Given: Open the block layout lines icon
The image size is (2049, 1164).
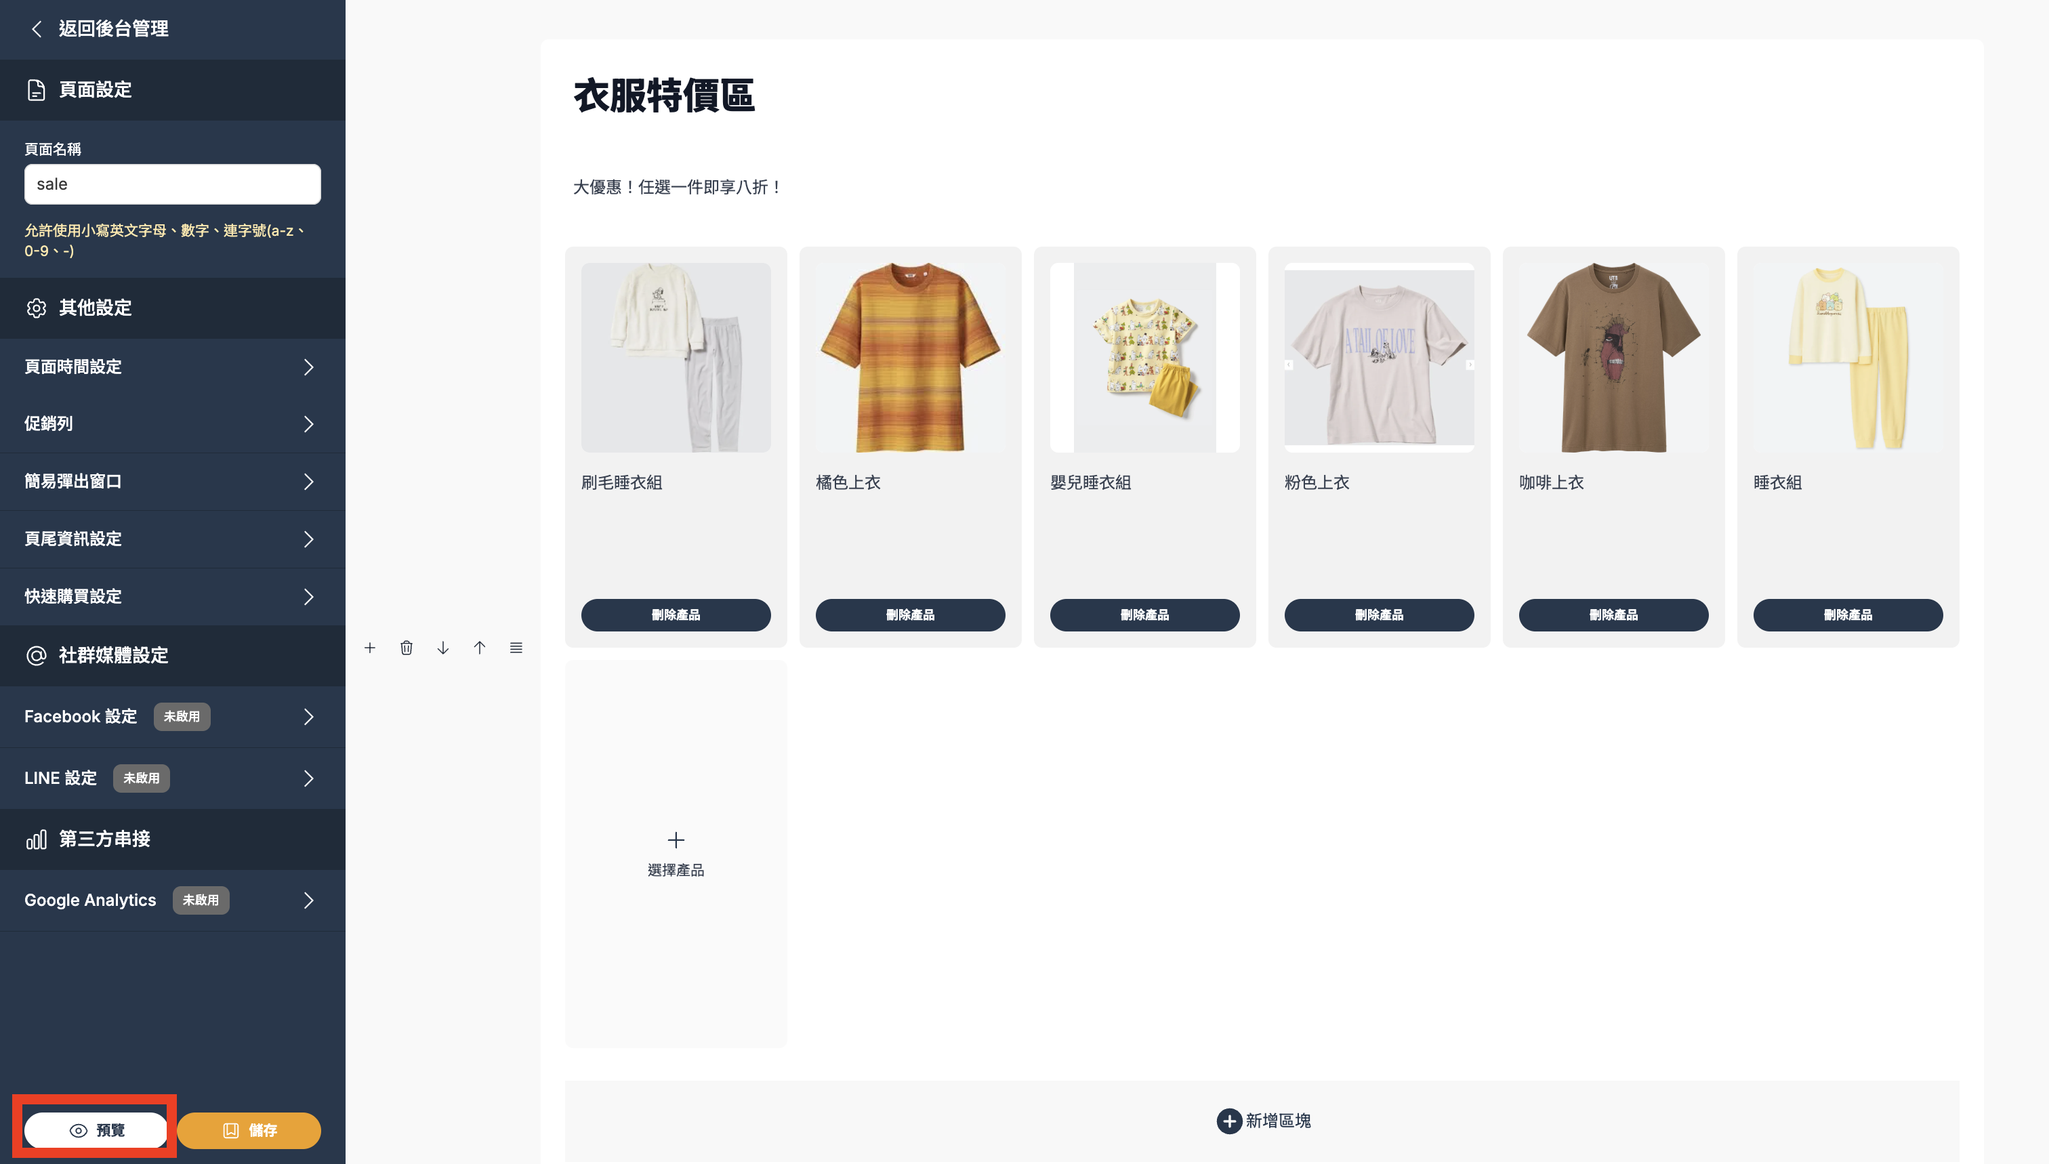Looking at the screenshot, I should coord(516,648).
